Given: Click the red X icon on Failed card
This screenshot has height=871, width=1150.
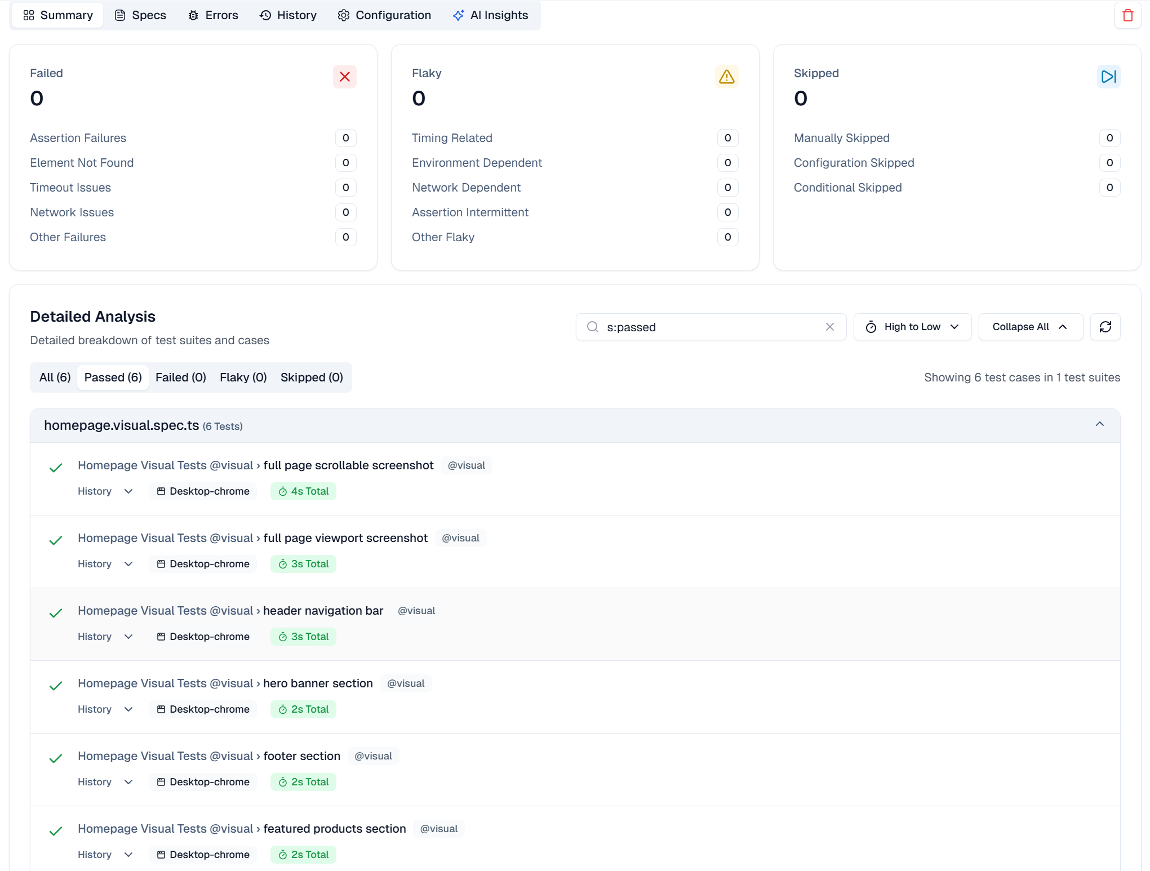Looking at the screenshot, I should coord(345,77).
